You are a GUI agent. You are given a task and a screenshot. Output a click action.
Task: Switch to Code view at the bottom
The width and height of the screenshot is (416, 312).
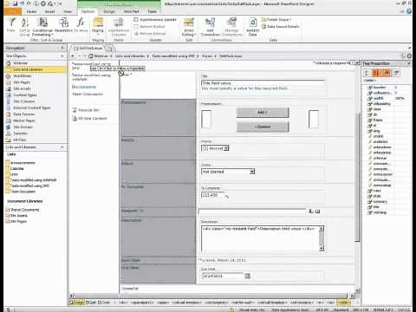pyautogui.click(x=104, y=302)
